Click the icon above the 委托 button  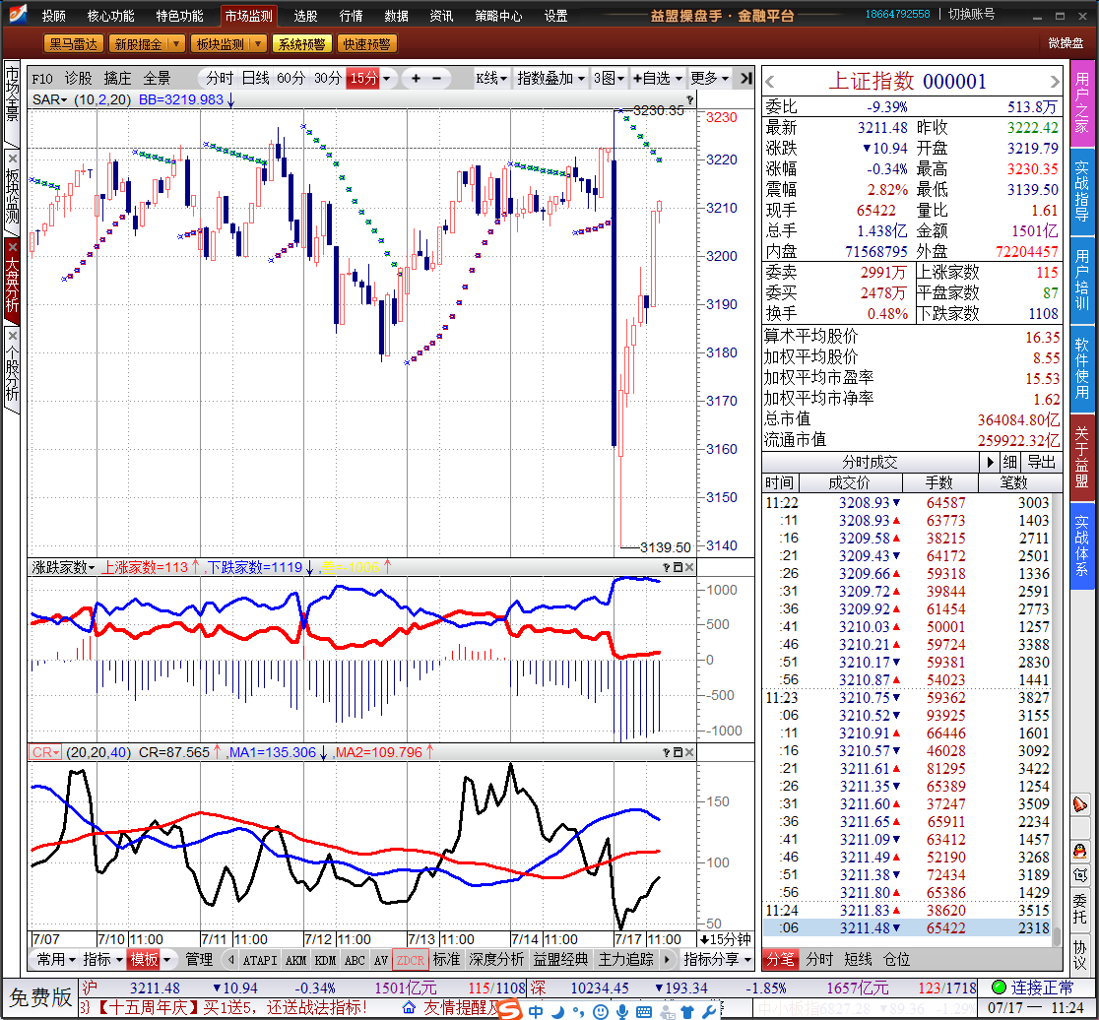coord(1080,875)
